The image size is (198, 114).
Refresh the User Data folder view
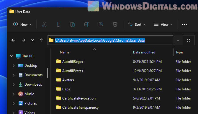coord(189,40)
